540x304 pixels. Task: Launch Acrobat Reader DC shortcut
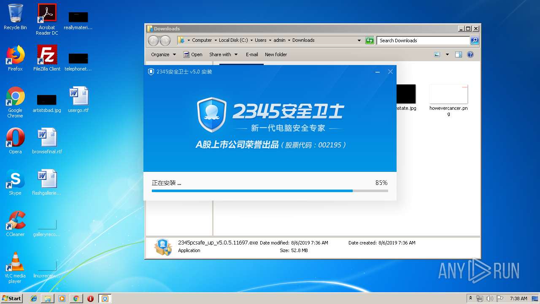click(x=47, y=19)
